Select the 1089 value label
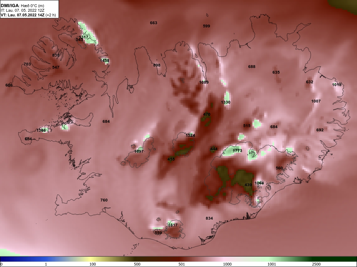The image size is (357, 267). pyautogui.click(x=204, y=82)
